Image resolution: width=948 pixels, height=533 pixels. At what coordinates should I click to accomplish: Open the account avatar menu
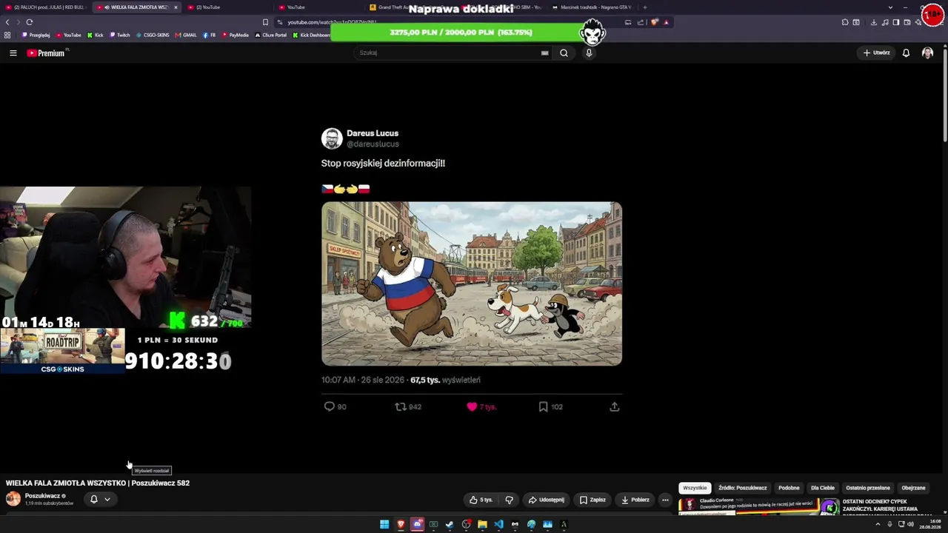(927, 53)
